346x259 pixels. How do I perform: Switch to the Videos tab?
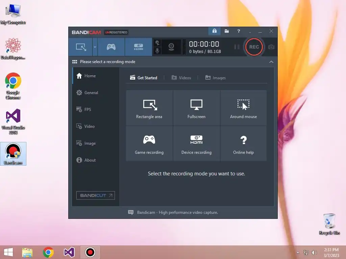pyautogui.click(x=181, y=78)
